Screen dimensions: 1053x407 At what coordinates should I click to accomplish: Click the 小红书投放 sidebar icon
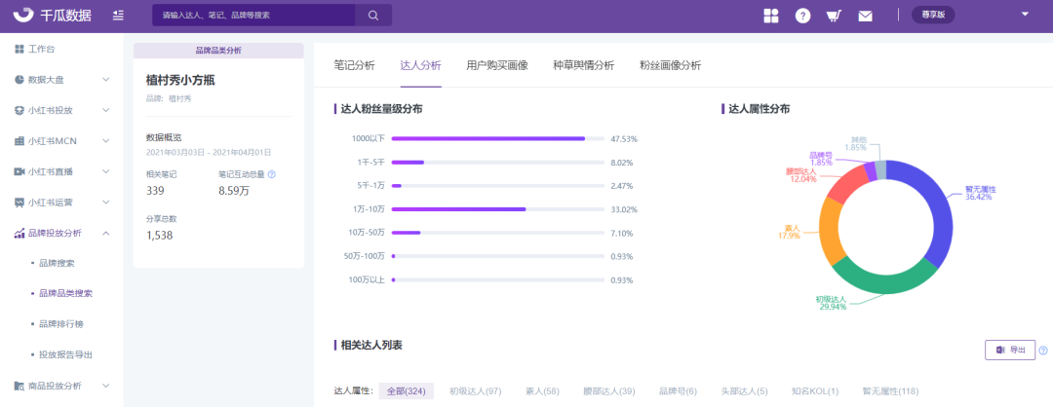(19, 110)
